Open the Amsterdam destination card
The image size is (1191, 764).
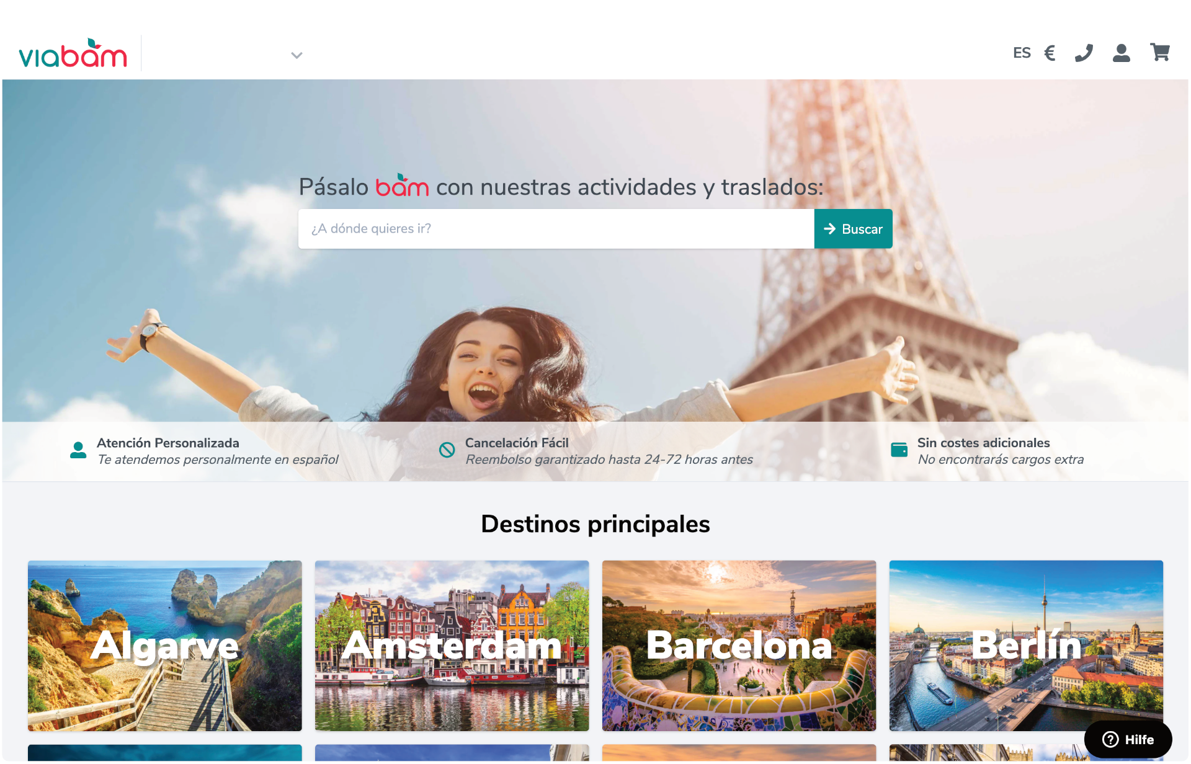coord(452,646)
